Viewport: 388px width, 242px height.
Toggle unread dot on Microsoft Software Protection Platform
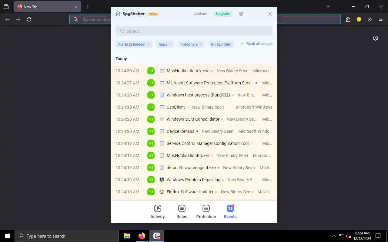pos(256,83)
